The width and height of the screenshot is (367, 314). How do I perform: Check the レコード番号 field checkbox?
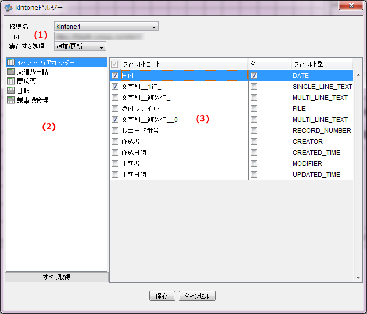115,130
